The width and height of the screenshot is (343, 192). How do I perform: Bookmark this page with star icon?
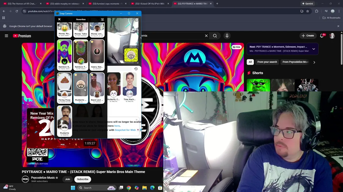tap(308, 11)
